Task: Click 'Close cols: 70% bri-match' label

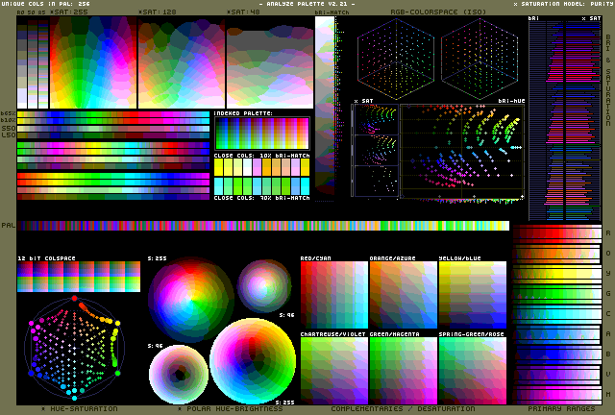Action: pos(262,198)
